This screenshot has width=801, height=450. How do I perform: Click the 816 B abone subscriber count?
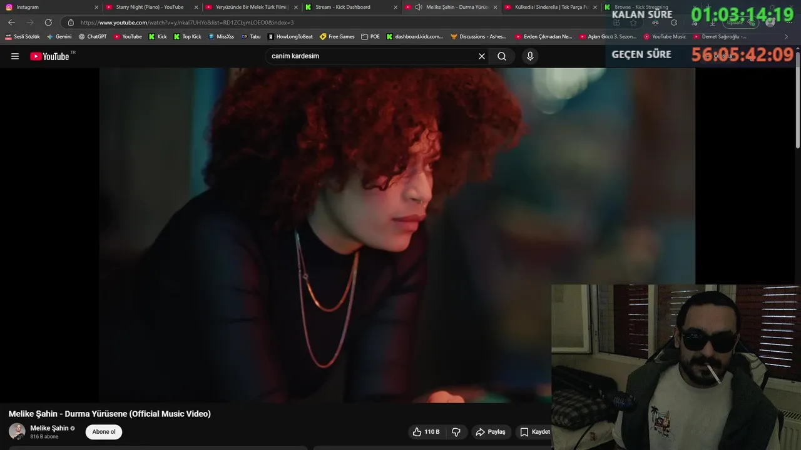point(44,437)
